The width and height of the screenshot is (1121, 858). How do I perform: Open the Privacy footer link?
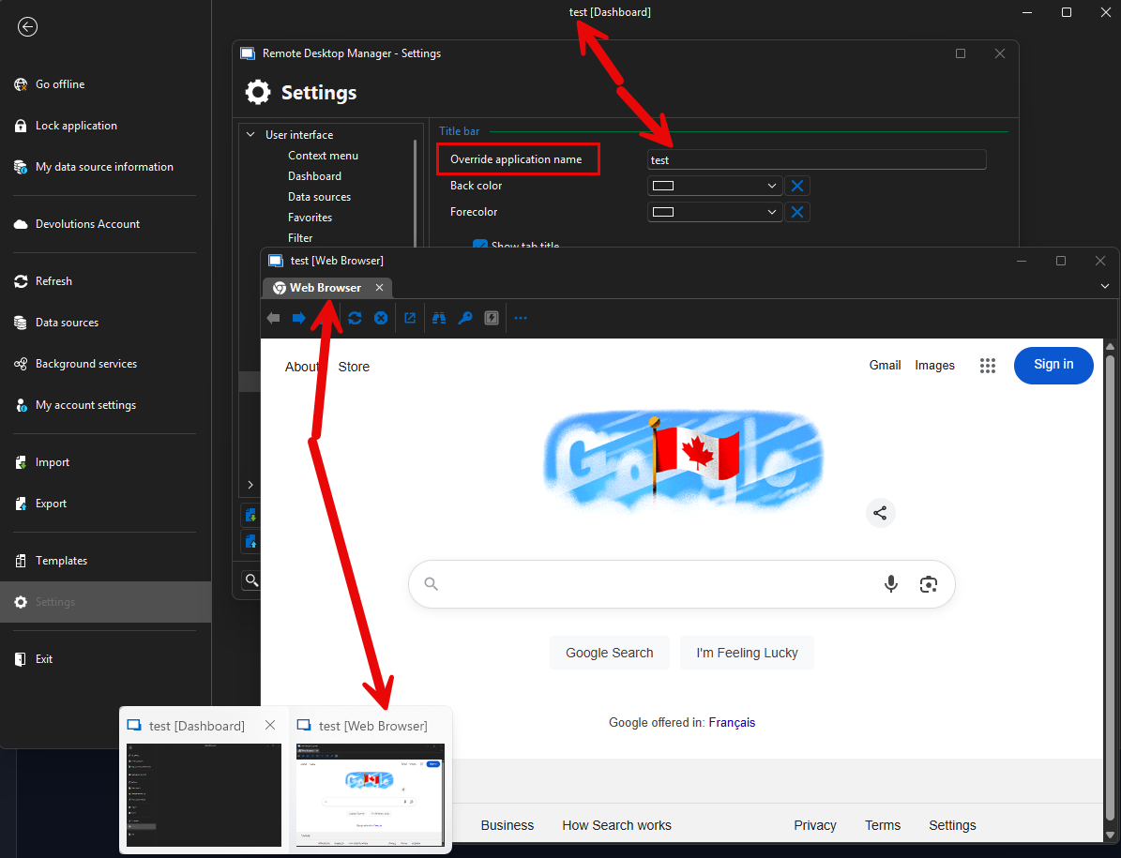click(815, 826)
